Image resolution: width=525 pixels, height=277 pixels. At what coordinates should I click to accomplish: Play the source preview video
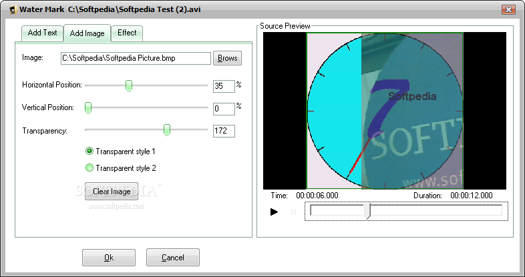275,212
